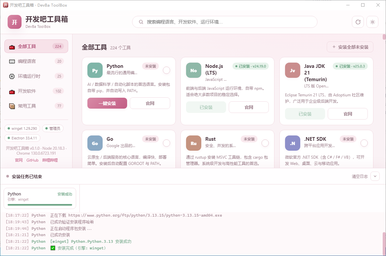Click the '[winget] Python.Python.3.13 安装成功' log line

[91, 241]
